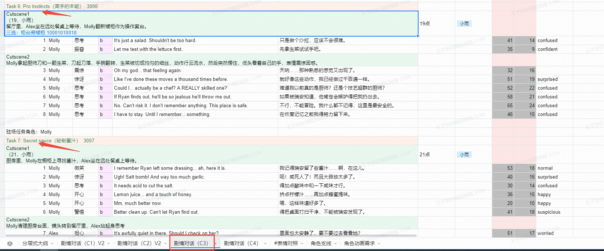This screenshot has width=604, height=251.
Task: Open dropdown arrow beside #表情对照 tab
Action: 302,244
